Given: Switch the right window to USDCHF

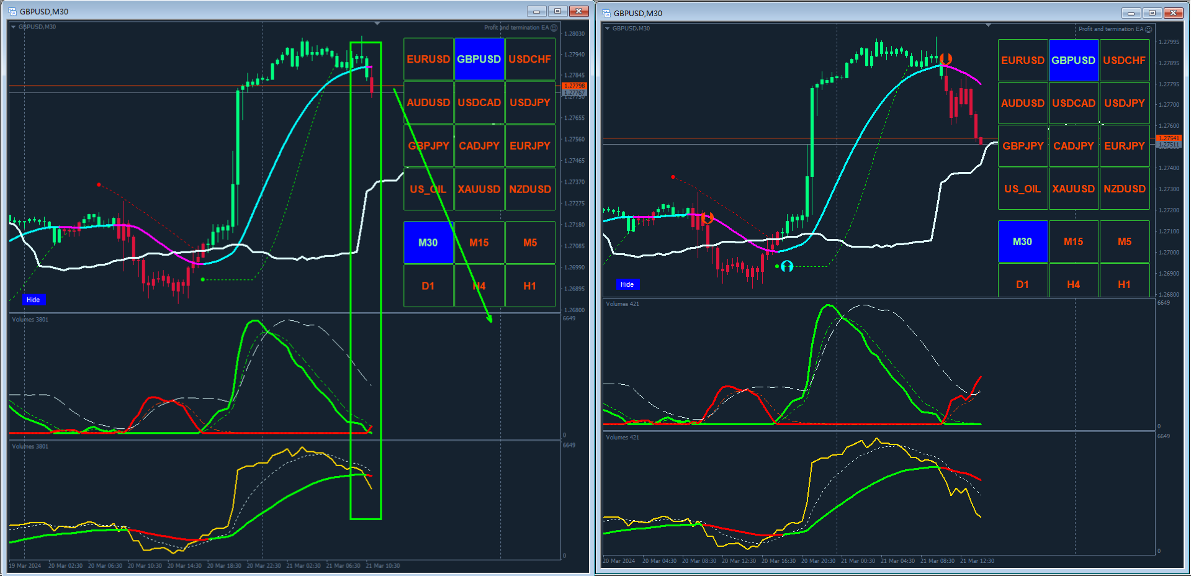Looking at the screenshot, I should (1125, 60).
